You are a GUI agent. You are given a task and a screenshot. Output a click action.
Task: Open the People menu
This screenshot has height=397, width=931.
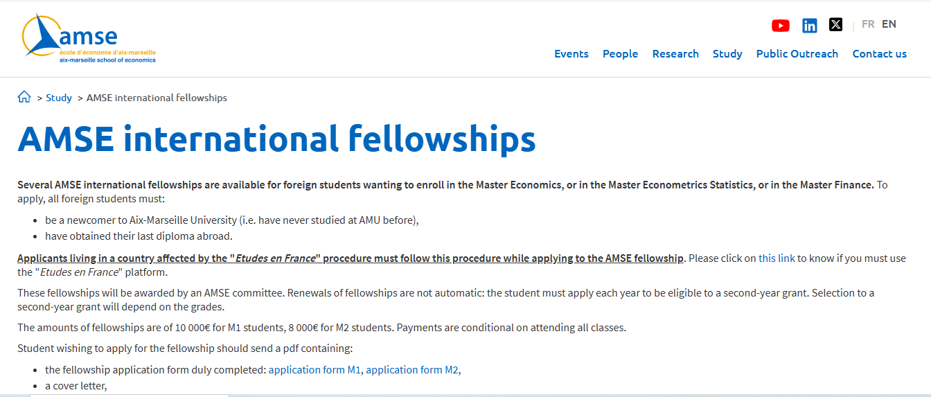pos(620,54)
